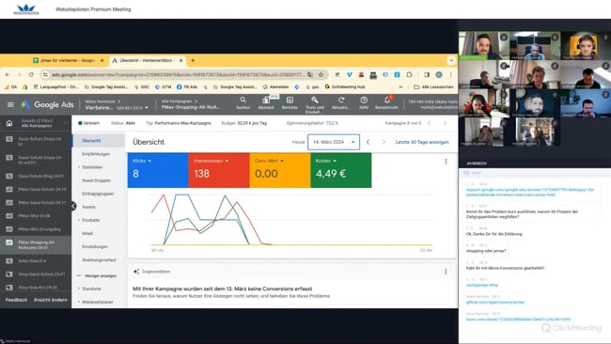
Task: Open new browser tab with plus
Action: coord(193,60)
